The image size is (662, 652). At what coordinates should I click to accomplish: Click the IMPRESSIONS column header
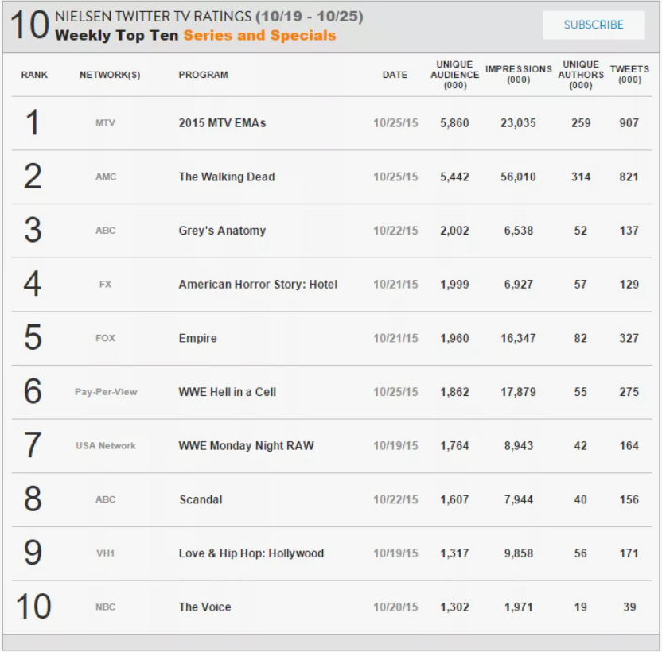pos(519,74)
